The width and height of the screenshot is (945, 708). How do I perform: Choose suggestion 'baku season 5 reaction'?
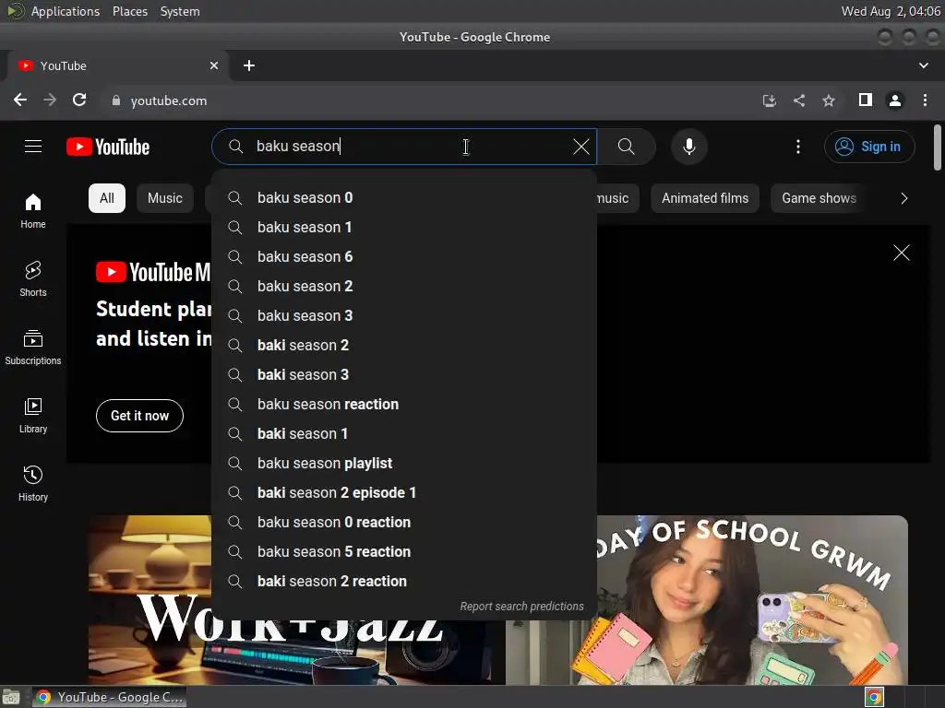(x=404, y=551)
